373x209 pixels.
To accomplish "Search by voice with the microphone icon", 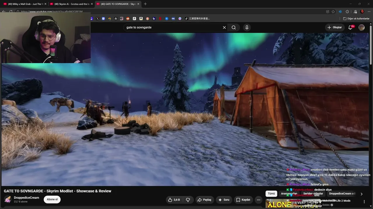I will (x=247, y=27).
